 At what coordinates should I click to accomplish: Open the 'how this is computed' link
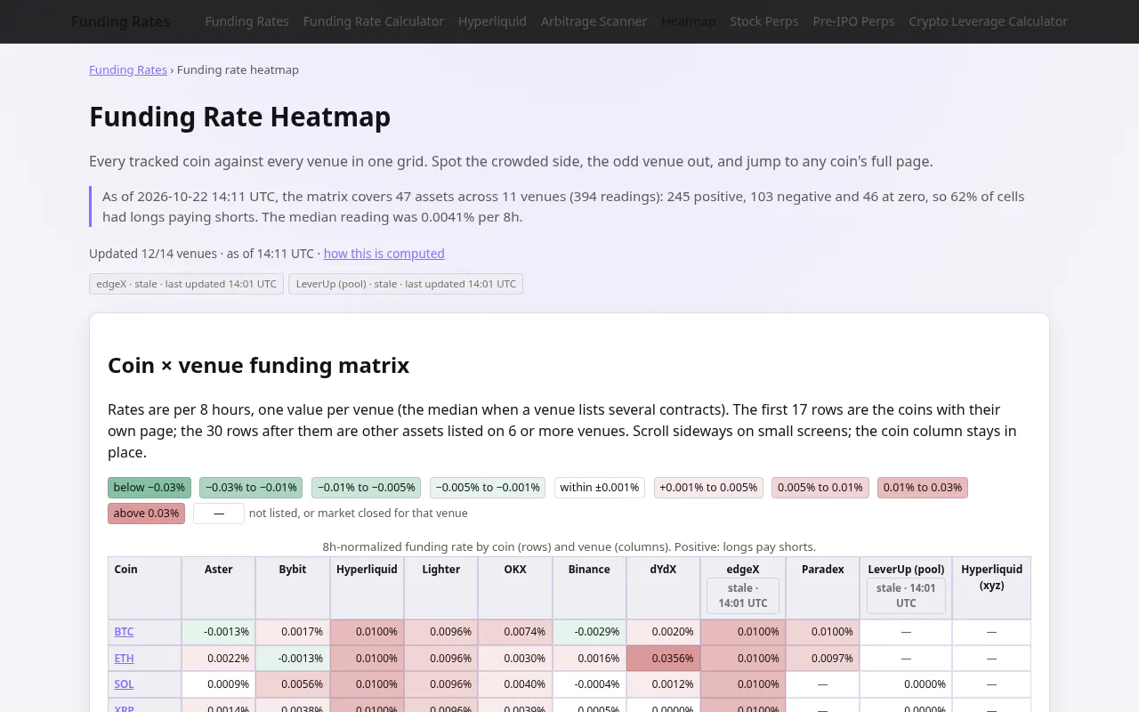(x=384, y=254)
